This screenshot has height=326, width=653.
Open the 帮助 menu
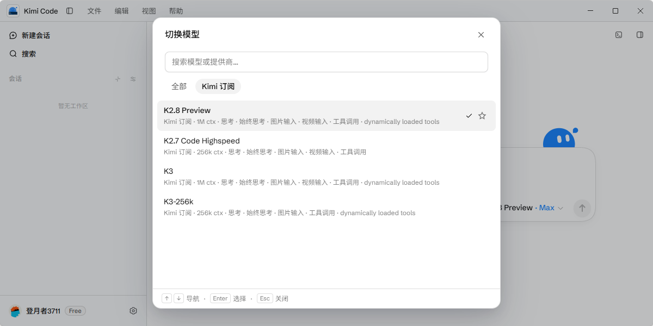176,11
